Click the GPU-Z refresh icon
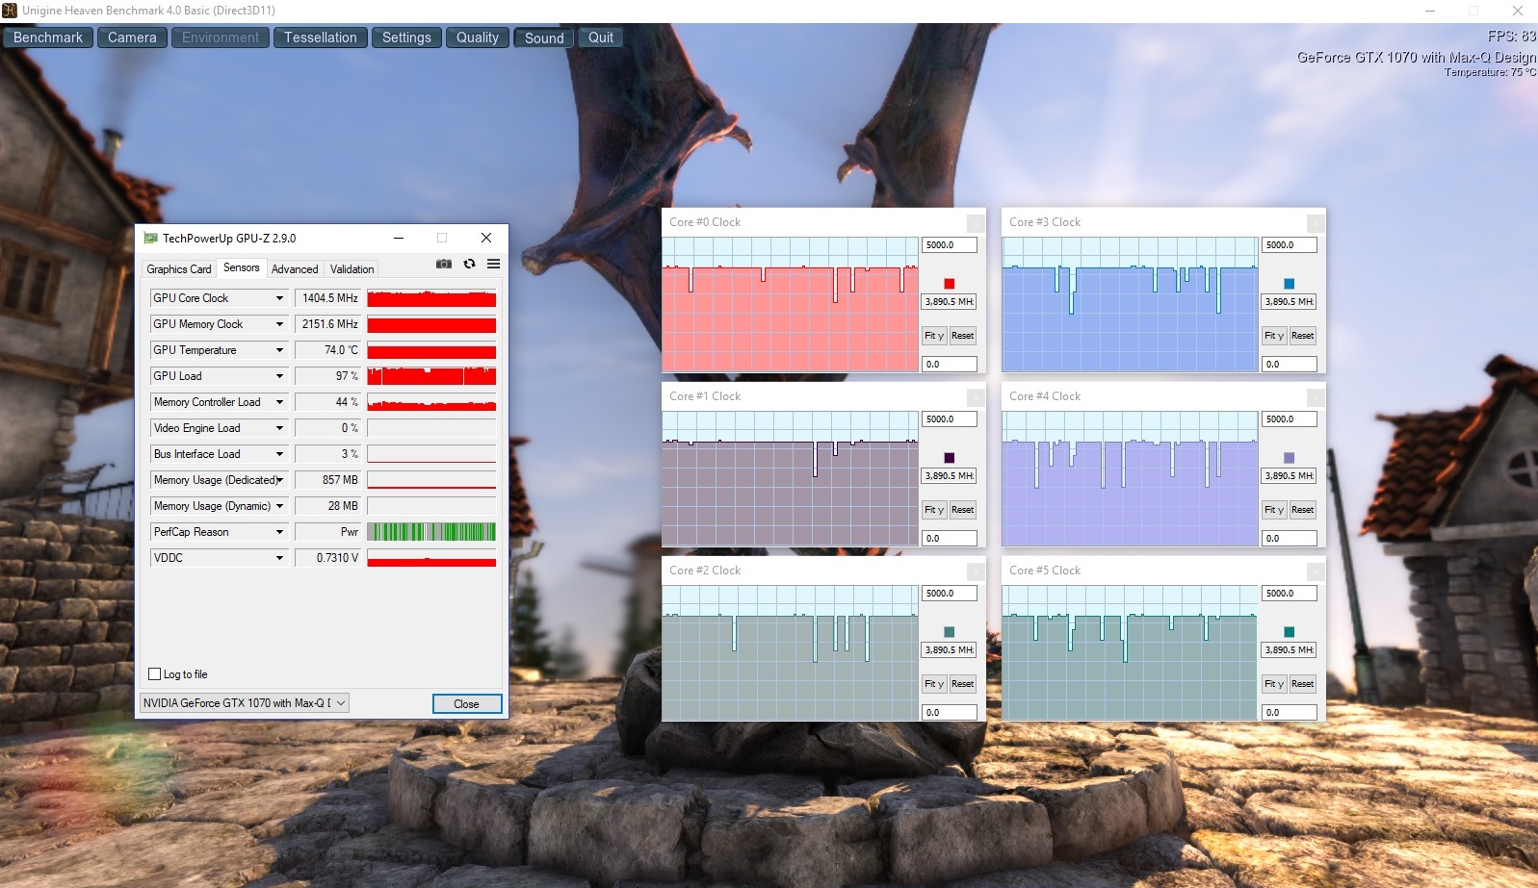This screenshot has width=1538, height=888. [x=469, y=264]
